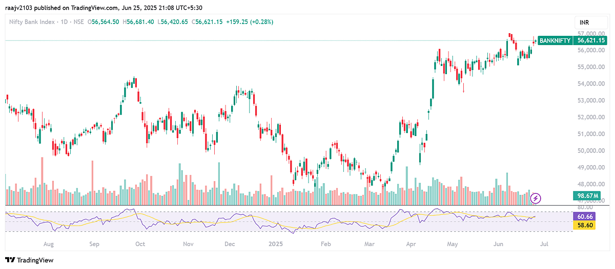Click the Aug label on time axis
Image resolution: width=615 pixels, height=269 pixels.
49,244
